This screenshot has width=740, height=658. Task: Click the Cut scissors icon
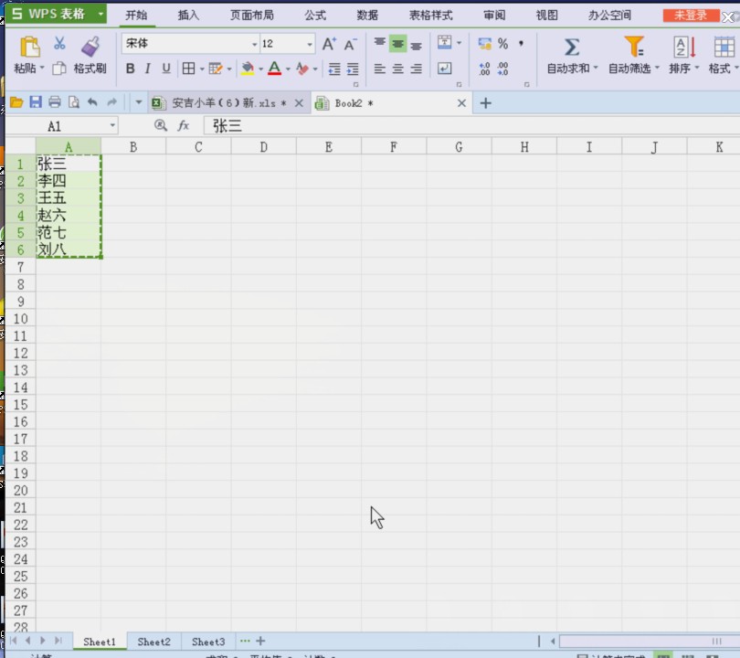pos(59,44)
